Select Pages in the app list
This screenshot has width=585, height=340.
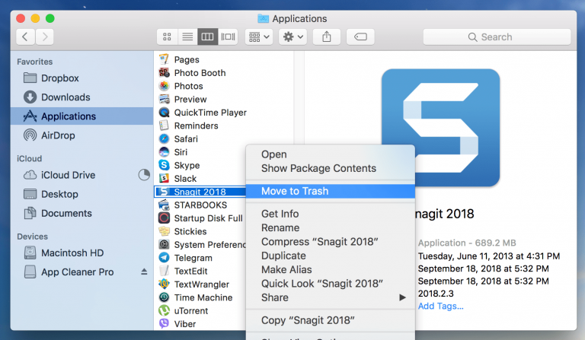point(187,59)
